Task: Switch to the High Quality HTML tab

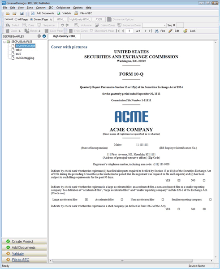Action: coord(65,36)
